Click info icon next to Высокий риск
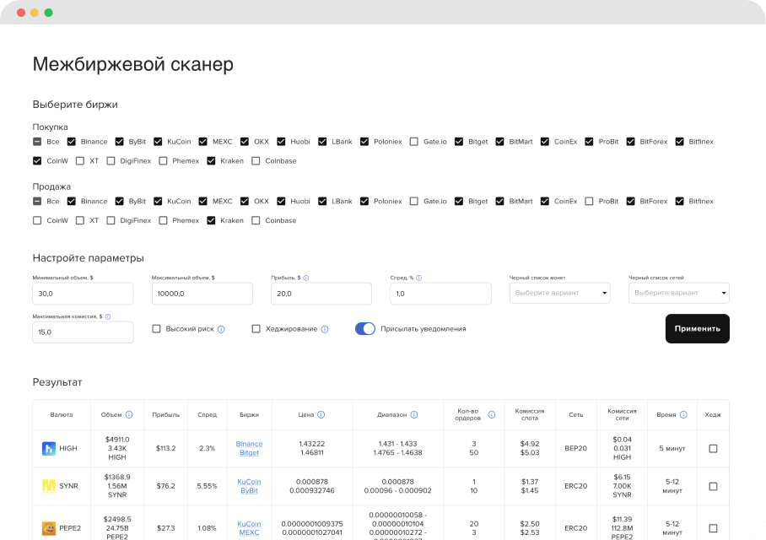Image resolution: width=766 pixels, height=540 pixels. (221, 329)
